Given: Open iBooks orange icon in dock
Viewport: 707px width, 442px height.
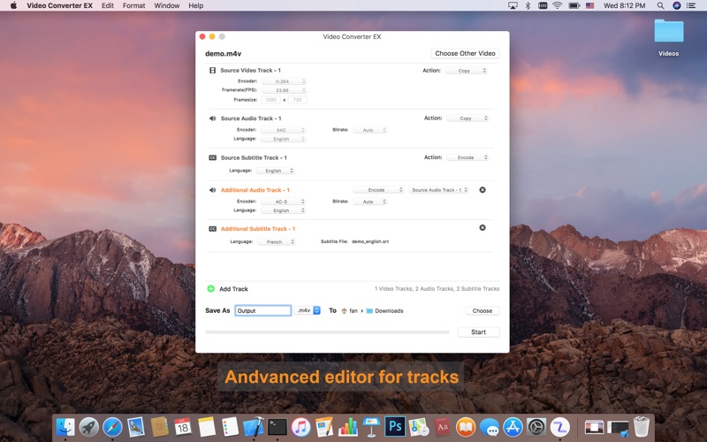Looking at the screenshot, I should pyautogui.click(x=466, y=427).
